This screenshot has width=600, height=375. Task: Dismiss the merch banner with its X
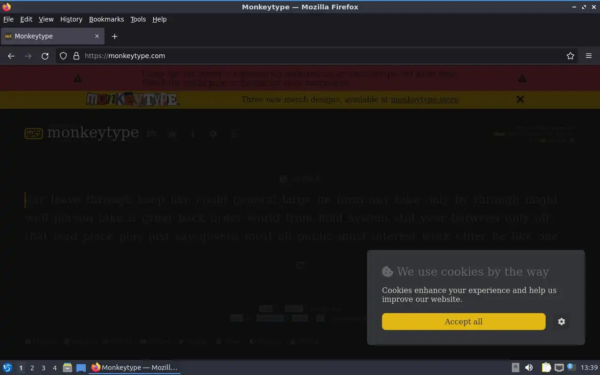[x=520, y=99]
